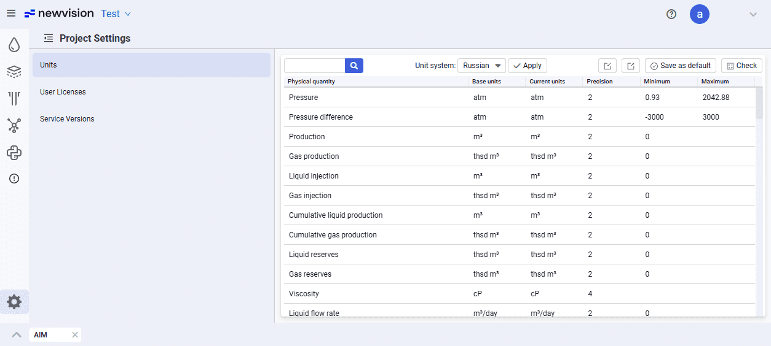Select Service Versions settings section
The height and width of the screenshot is (346, 771).
pyautogui.click(x=151, y=119)
